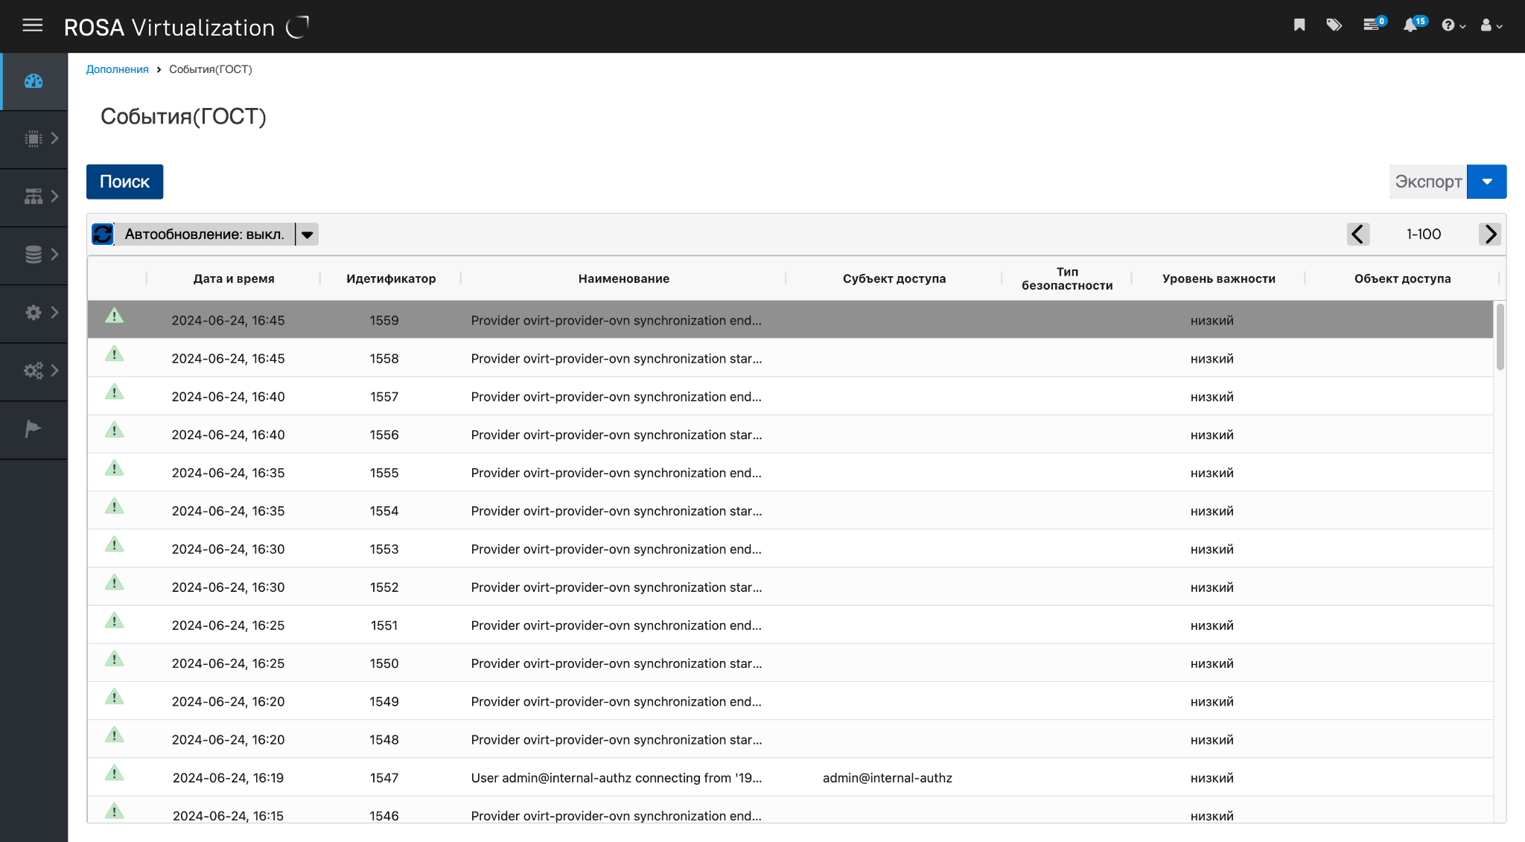1525x842 pixels.
Task: Open the bookmark icon in header
Action: pyautogui.click(x=1299, y=25)
